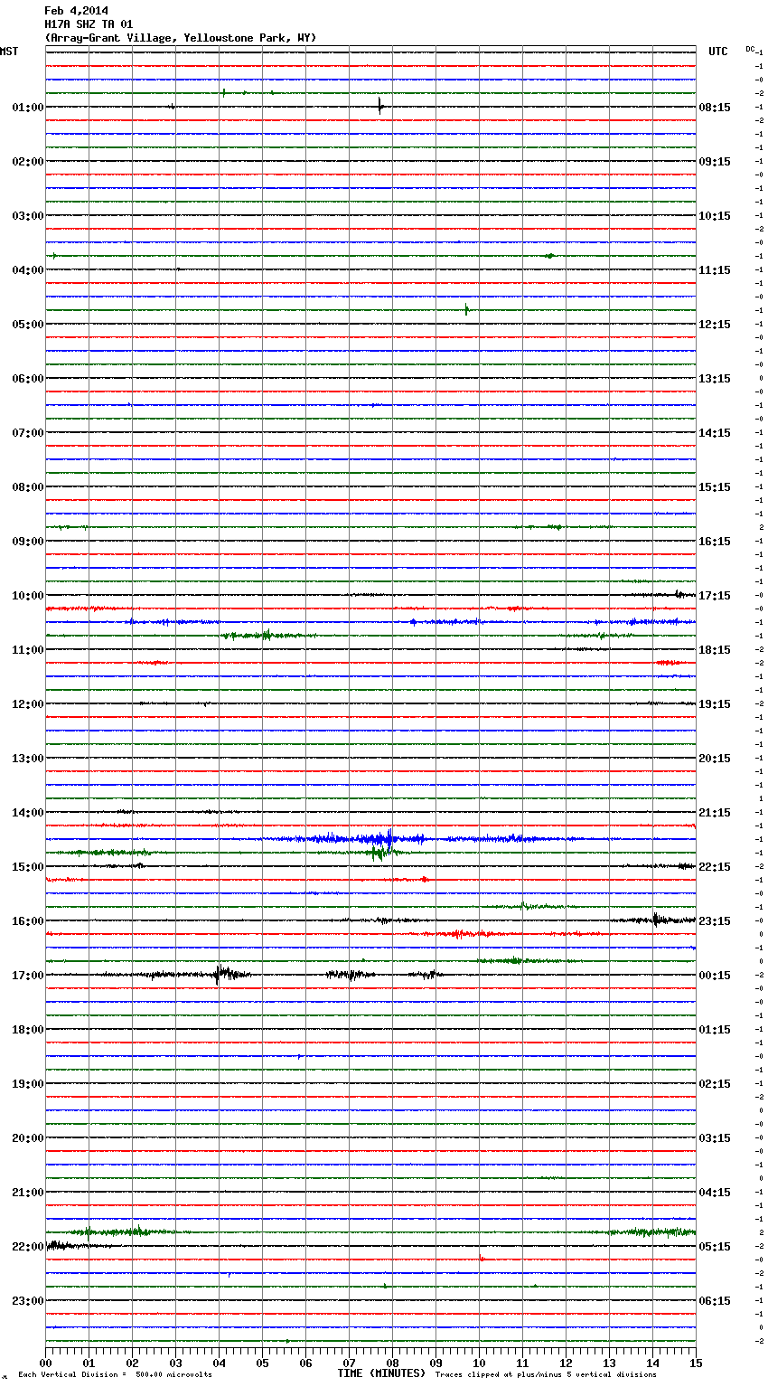Click the 'UTC' time zone label
Image resolution: width=768 pixels, height=1387 pixels.
718,52
